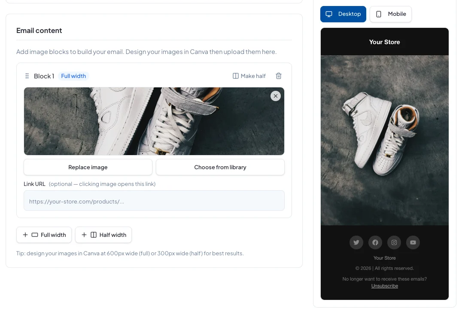This screenshot has height=332, width=465.
Task: Click the YouTube icon in the preview footer
Action: 413,242
